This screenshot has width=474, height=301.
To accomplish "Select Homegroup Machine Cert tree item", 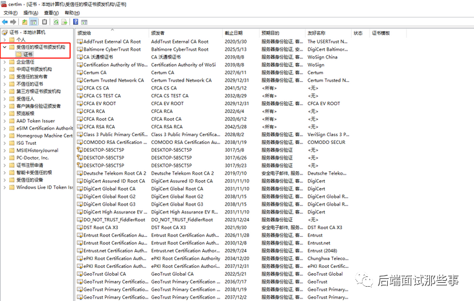I will 45,136.
